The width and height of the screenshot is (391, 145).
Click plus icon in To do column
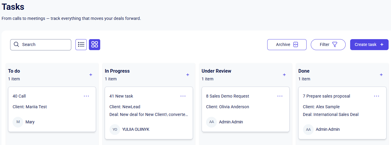tap(91, 75)
